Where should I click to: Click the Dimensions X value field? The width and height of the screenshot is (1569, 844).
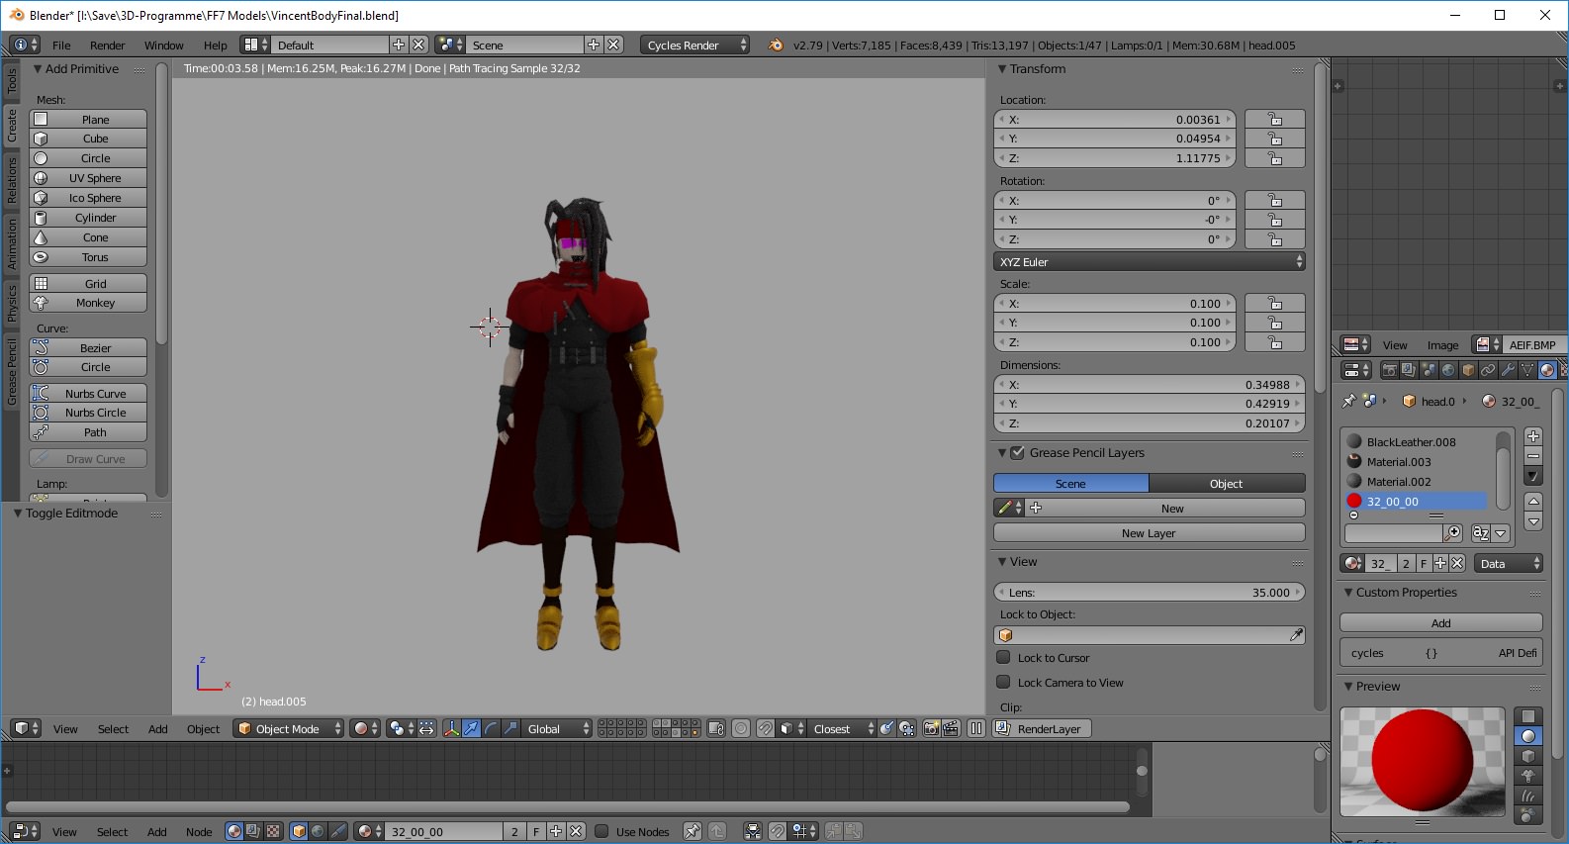[1150, 385]
